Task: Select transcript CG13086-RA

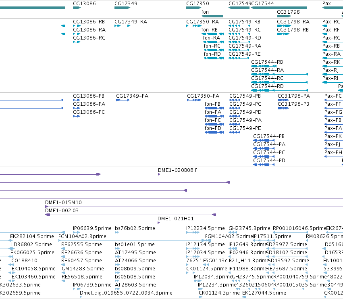Action: coord(89,30)
